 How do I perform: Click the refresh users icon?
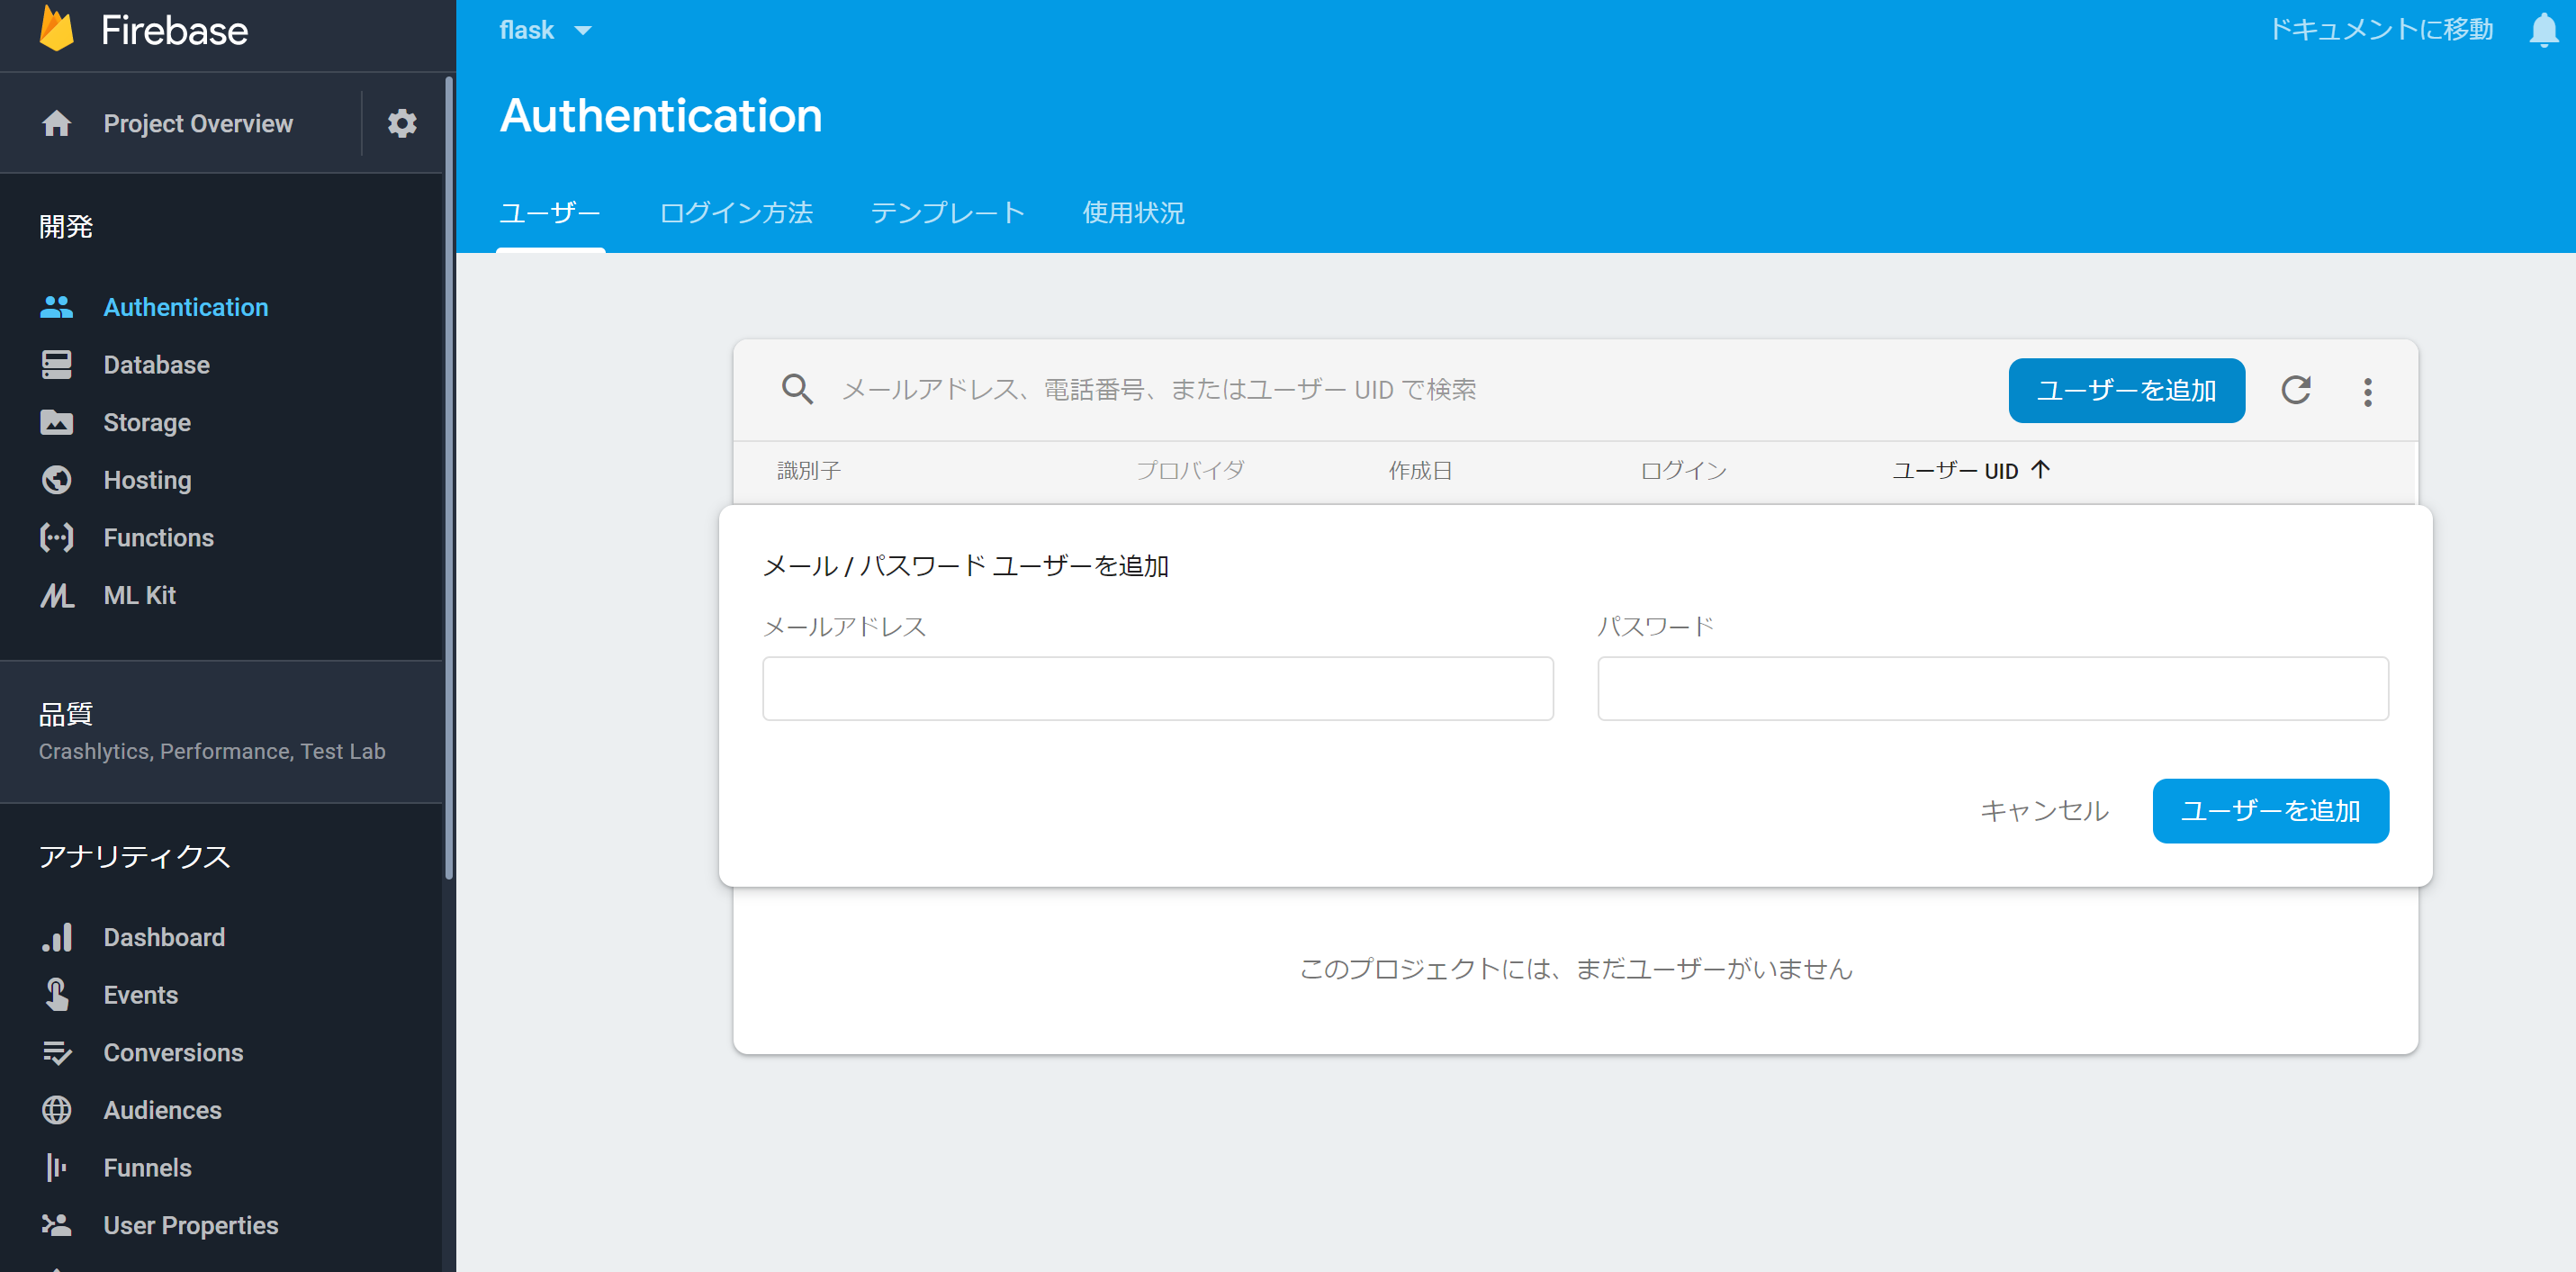pyautogui.click(x=2297, y=390)
